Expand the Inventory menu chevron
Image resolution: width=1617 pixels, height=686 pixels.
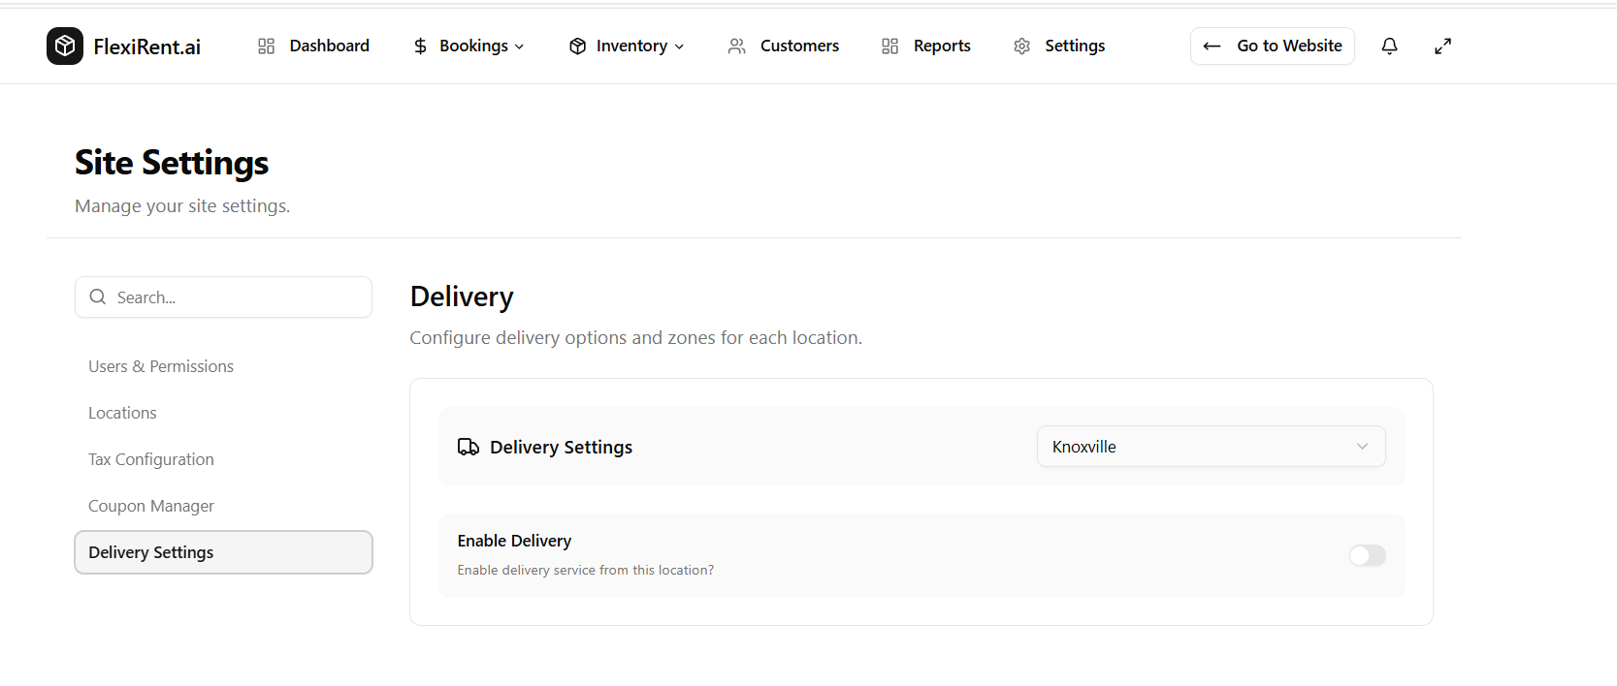679,47
